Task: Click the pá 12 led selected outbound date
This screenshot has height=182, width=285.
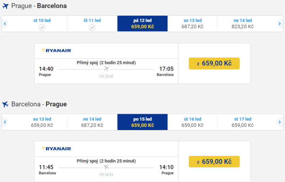Action: (x=142, y=24)
